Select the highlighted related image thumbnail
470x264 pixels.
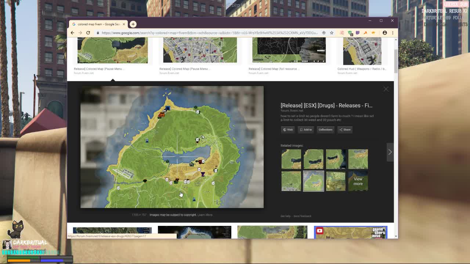[314, 181]
